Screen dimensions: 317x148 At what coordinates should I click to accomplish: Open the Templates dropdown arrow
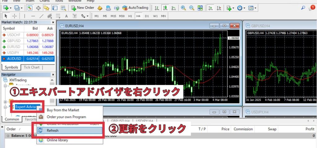(x=255, y=8)
